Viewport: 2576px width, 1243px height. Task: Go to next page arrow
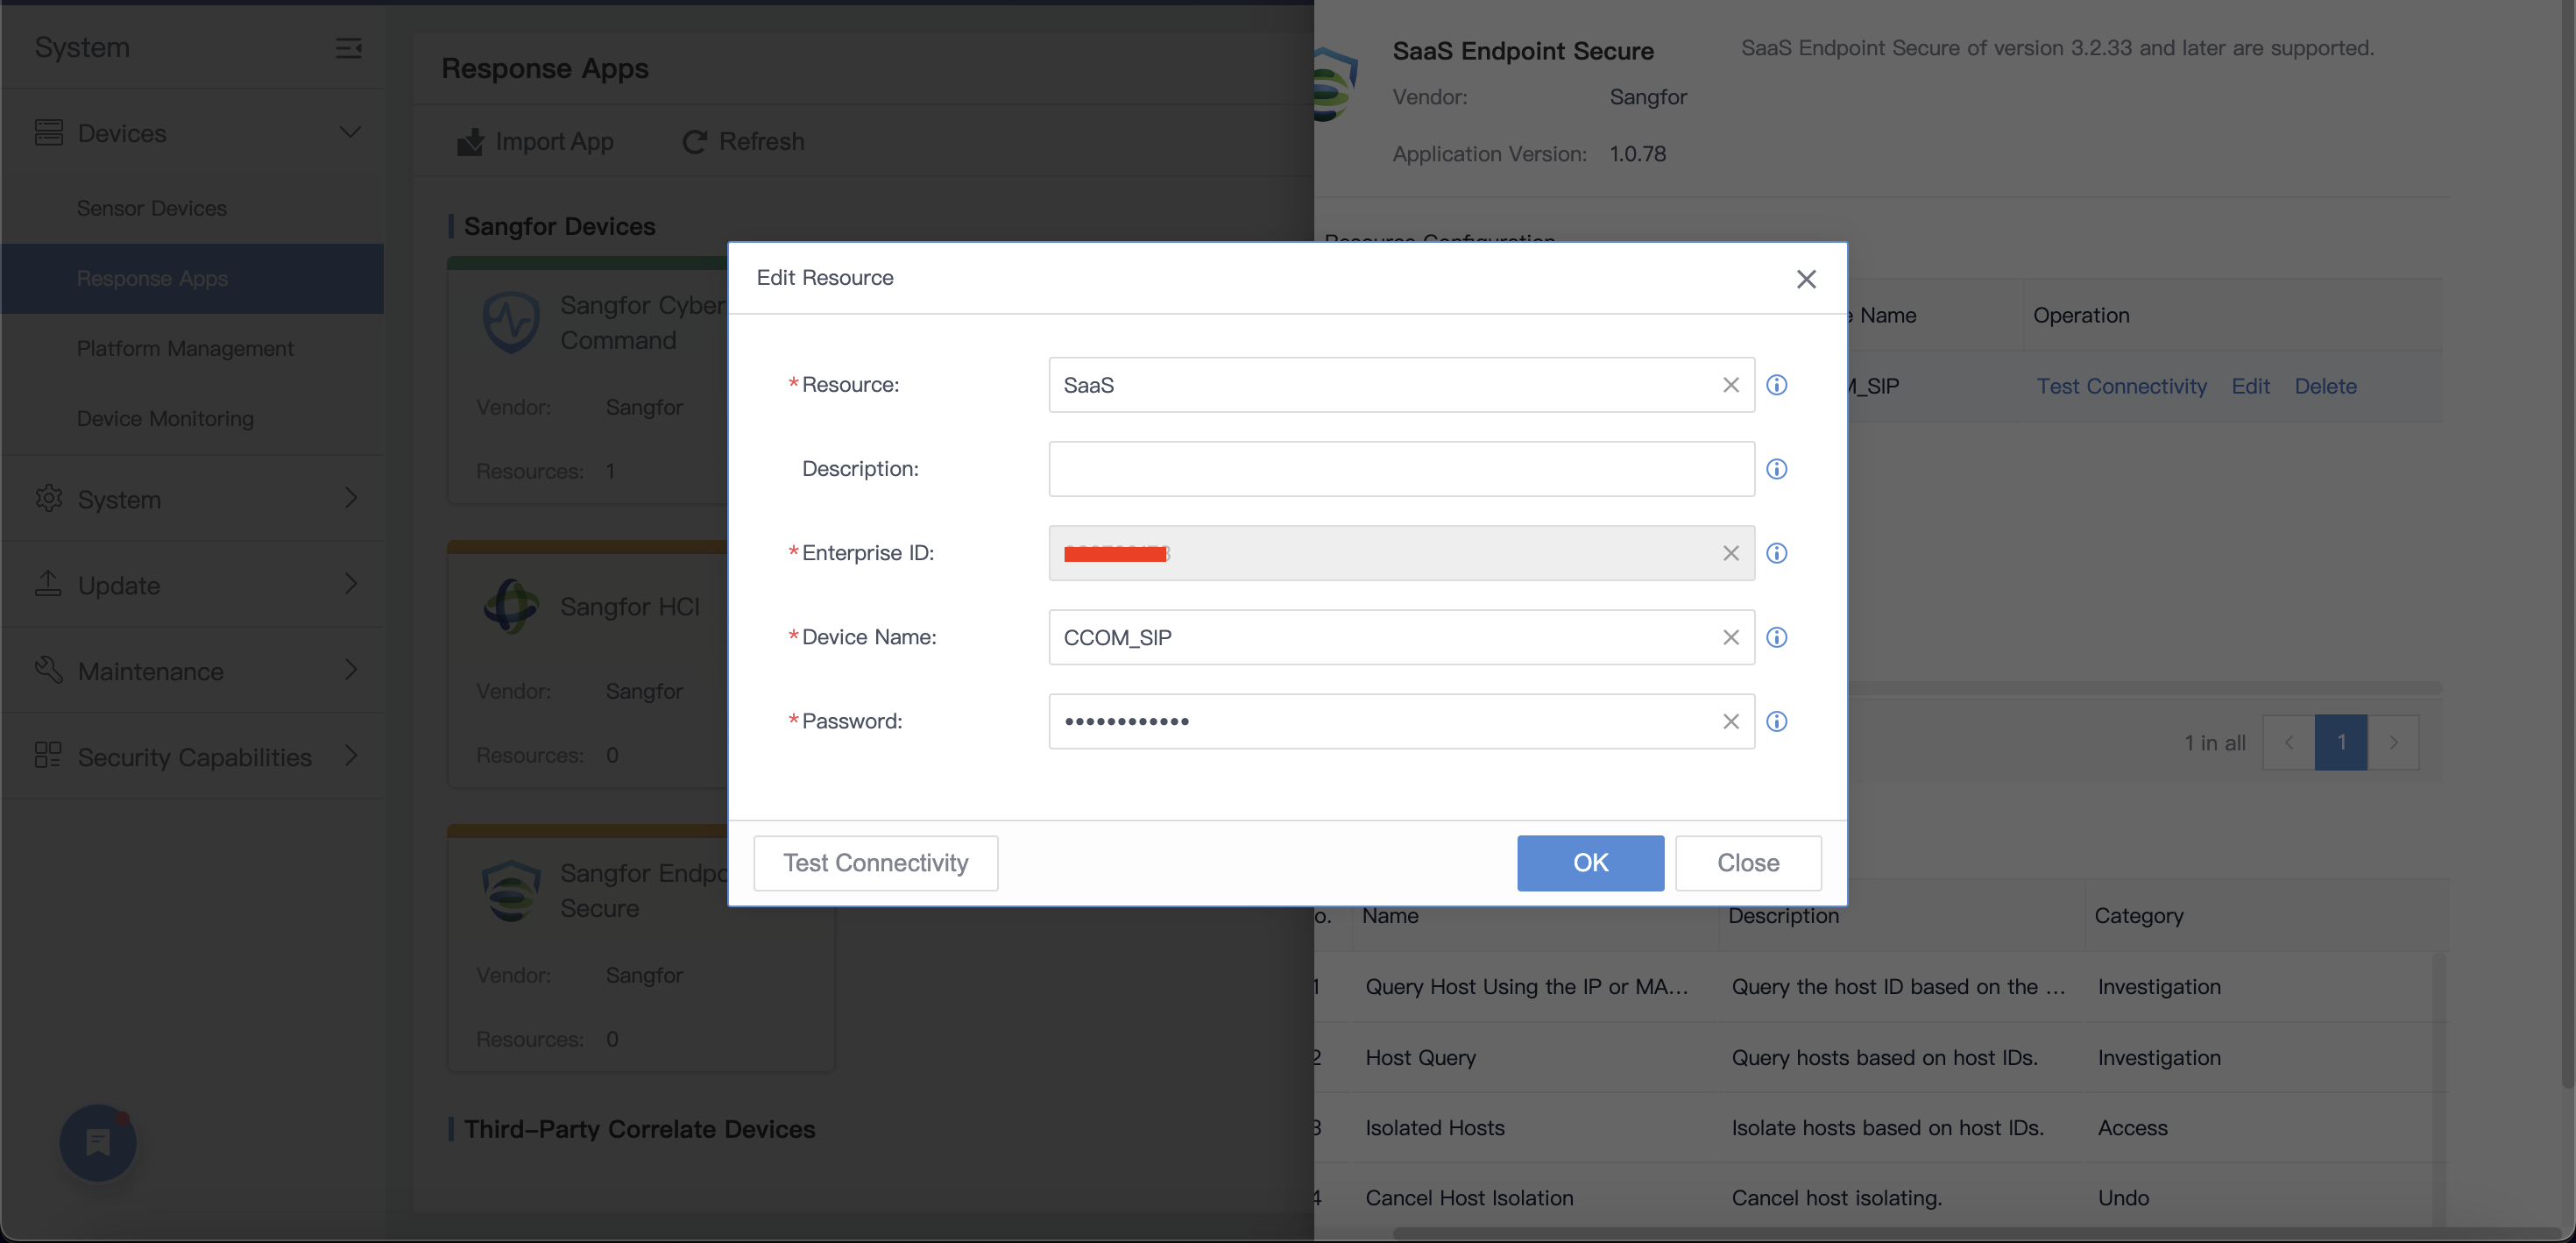(x=2394, y=742)
